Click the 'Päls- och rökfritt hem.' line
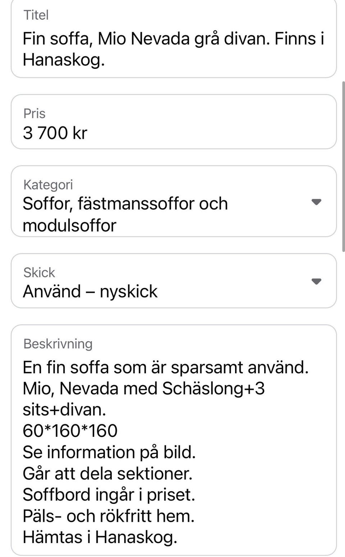Viewport: 345px width, 557px height. pos(108,516)
